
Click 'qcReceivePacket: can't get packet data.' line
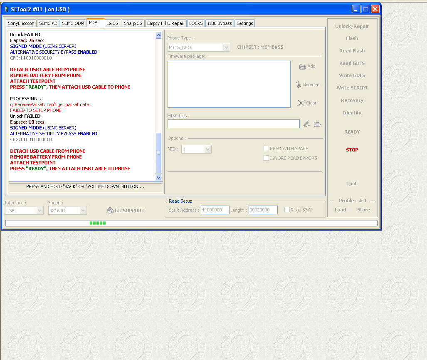(50, 104)
